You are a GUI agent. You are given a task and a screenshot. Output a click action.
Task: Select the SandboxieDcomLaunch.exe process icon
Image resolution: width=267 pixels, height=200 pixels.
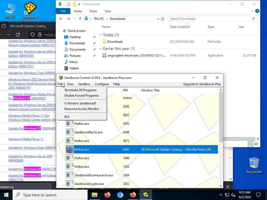point(70,175)
